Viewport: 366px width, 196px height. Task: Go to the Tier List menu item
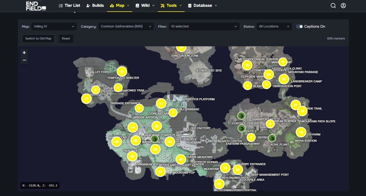click(70, 5)
